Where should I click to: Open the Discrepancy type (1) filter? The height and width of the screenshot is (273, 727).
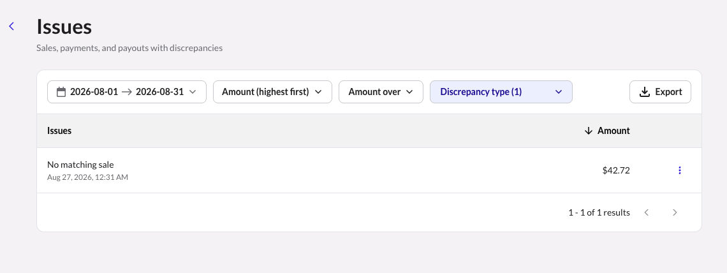pyautogui.click(x=501, y=92)
